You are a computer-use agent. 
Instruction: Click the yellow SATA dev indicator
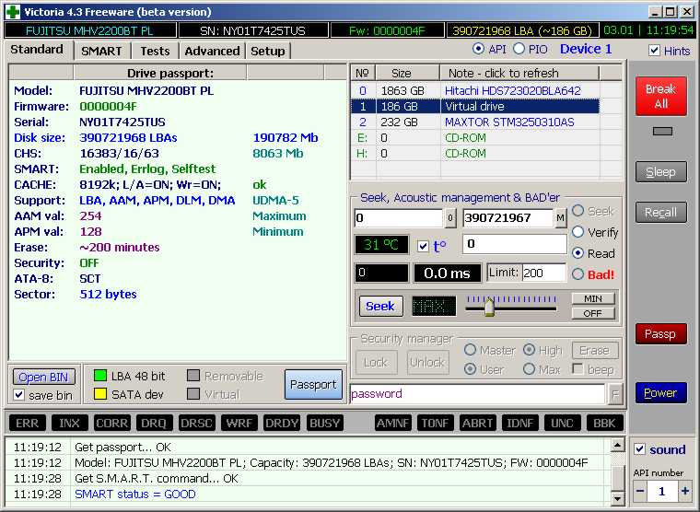click(x=100, y=394)
